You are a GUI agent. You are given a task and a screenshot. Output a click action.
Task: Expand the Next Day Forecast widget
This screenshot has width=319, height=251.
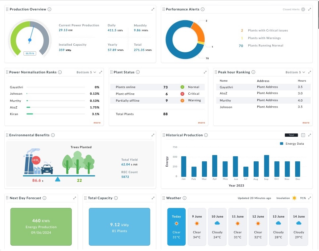[x=75, y=198]
